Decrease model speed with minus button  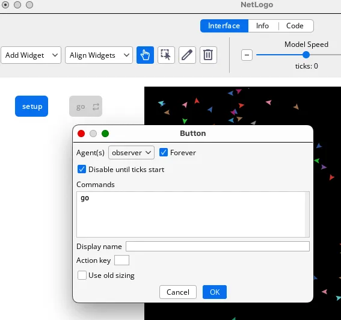tap(247, 55)
